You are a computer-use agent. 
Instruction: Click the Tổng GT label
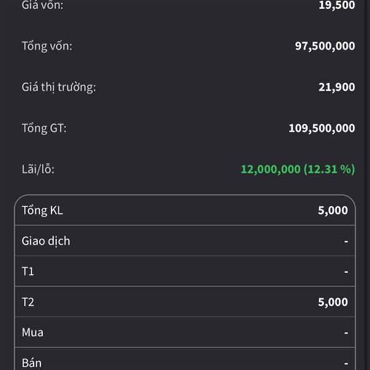coord(44,128)
